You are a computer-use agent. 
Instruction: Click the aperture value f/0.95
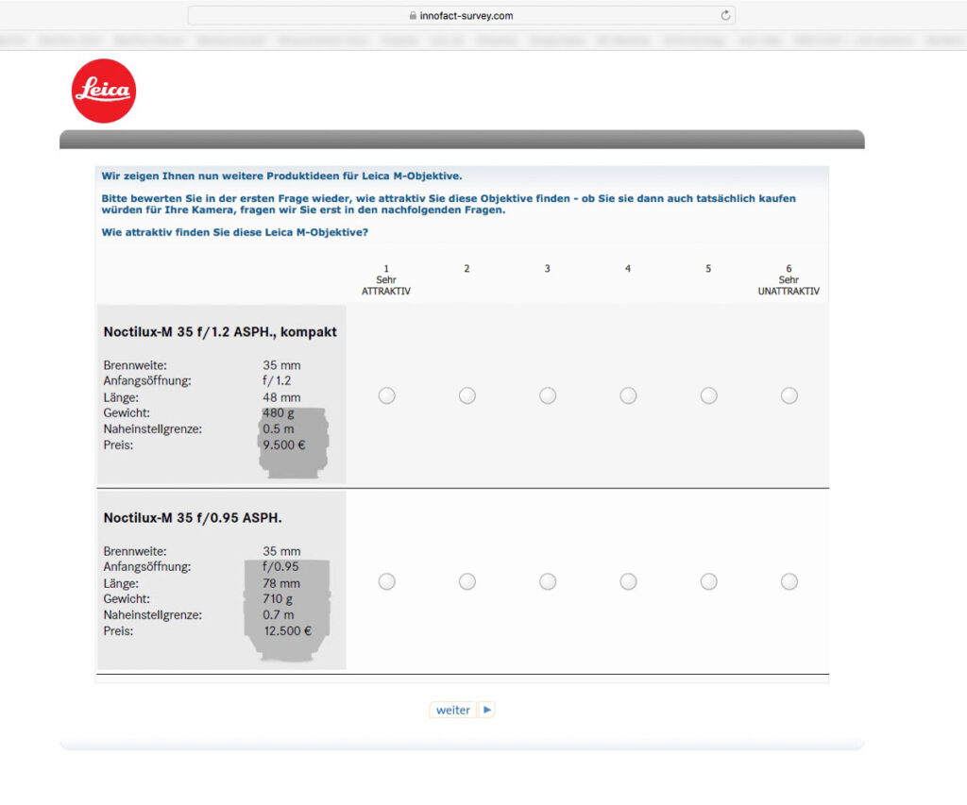[280, 566]
